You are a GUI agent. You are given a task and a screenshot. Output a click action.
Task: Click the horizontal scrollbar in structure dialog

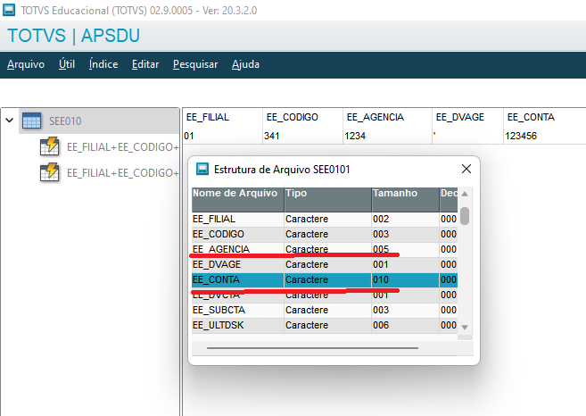point(312,348)
